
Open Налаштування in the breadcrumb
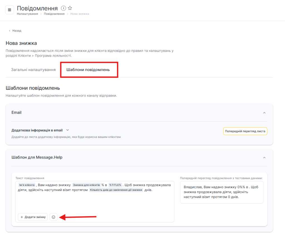27,14
